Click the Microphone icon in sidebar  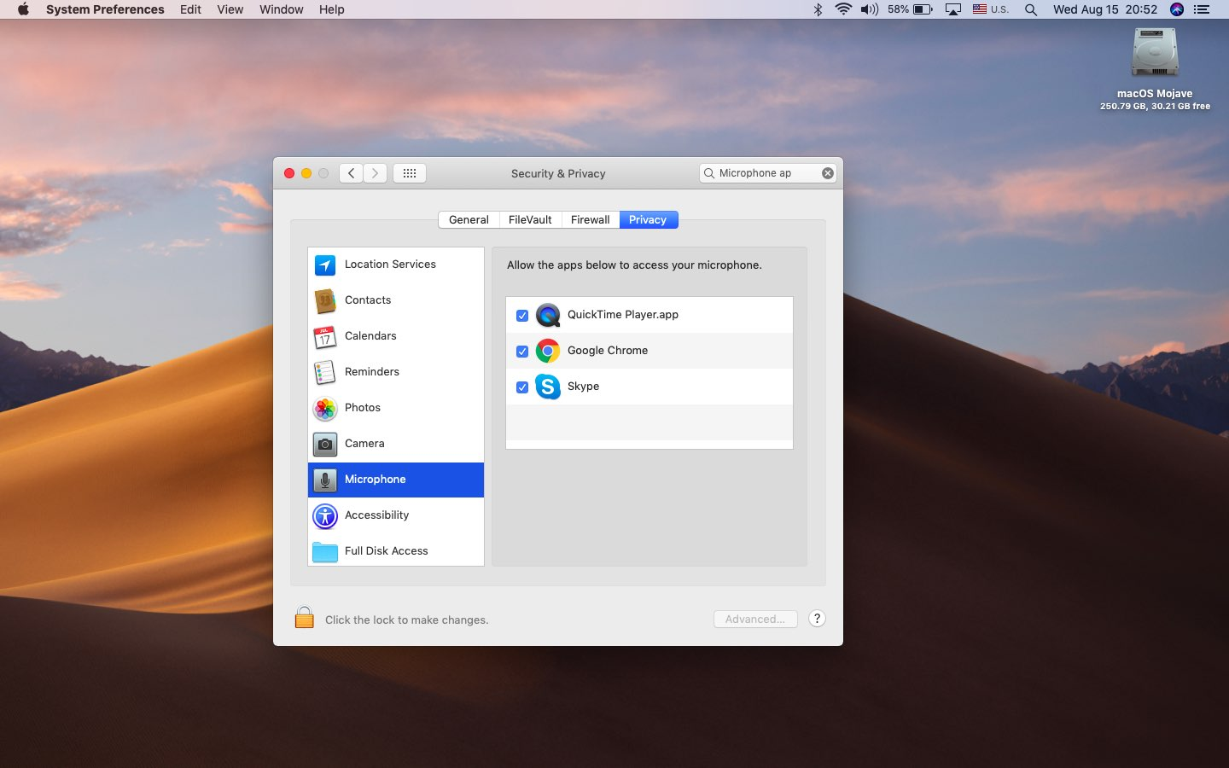(325, 480)
